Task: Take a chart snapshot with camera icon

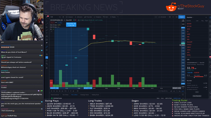Action: 177,17
